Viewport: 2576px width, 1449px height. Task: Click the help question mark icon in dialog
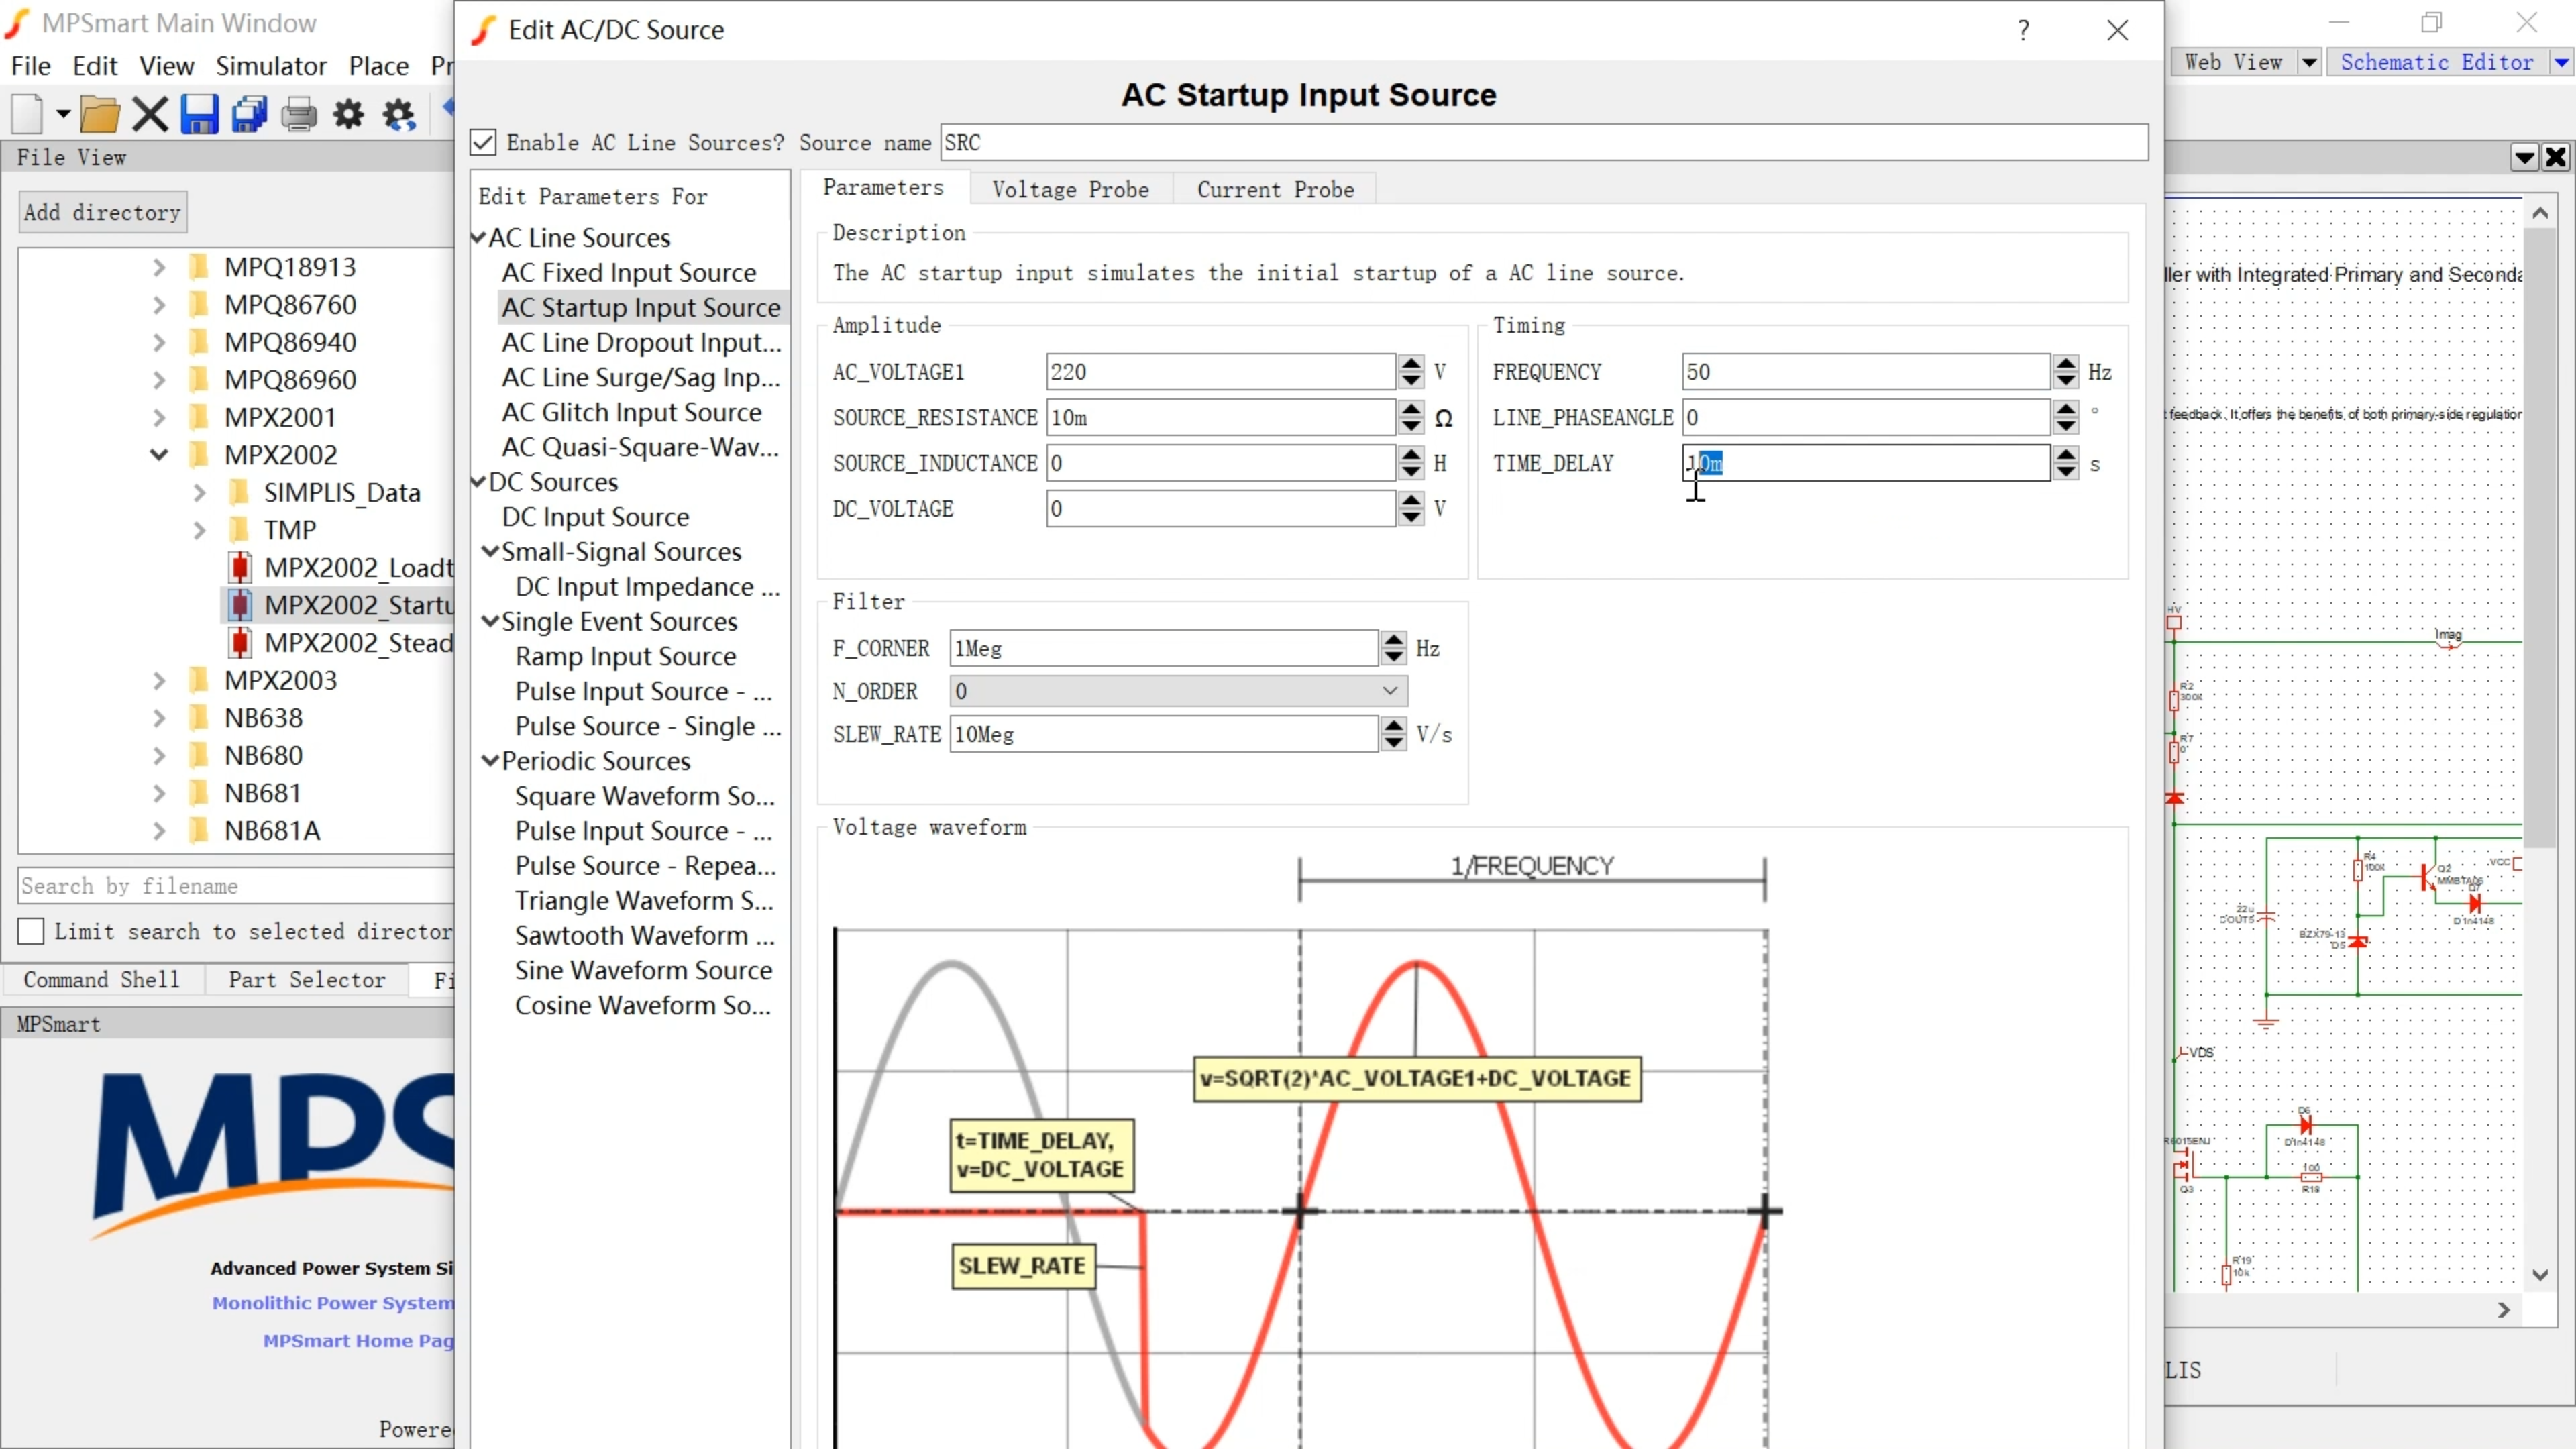tap(2023, 30)
